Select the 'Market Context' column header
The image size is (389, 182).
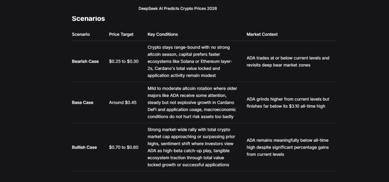262,34
